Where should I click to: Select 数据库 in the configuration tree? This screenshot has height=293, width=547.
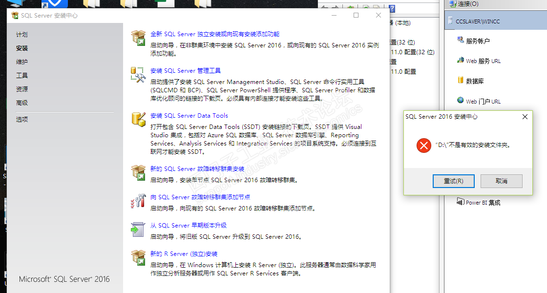[x=475, y=81]
